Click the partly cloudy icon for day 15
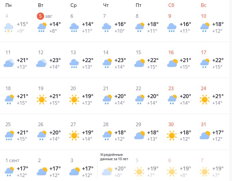The image size is (232, 181). click(139, 63)
